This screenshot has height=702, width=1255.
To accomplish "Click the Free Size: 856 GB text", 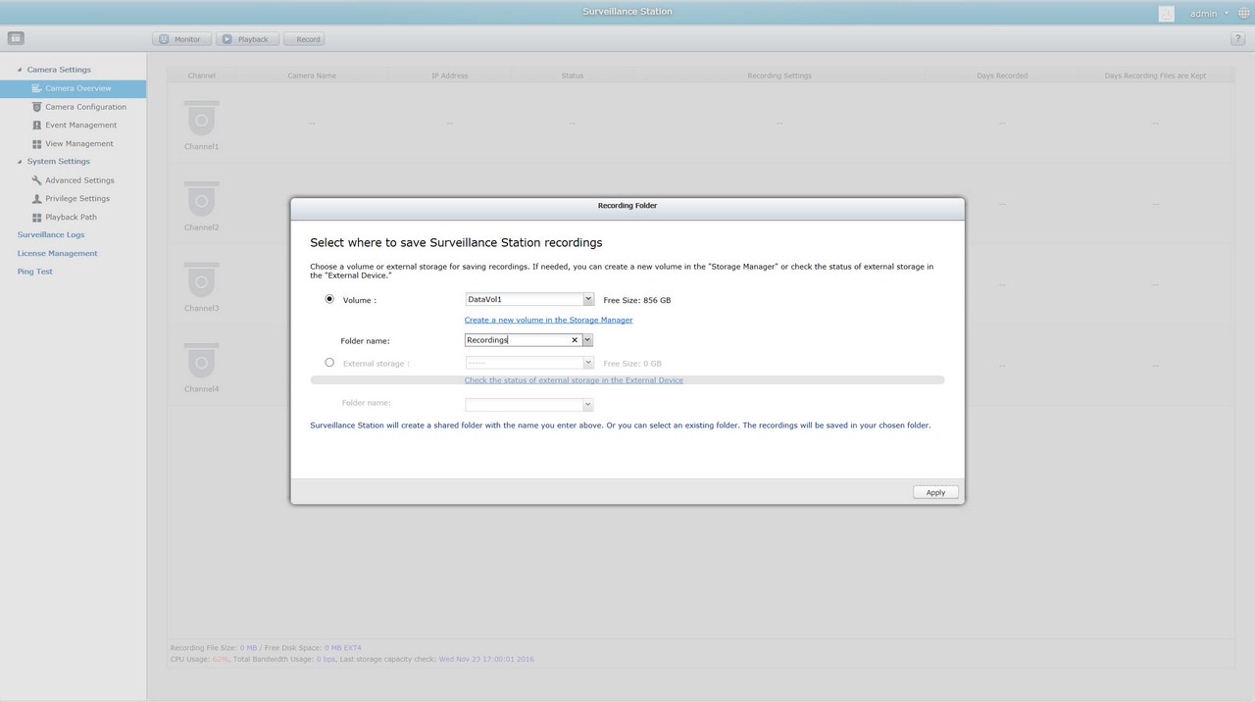I will click(637, 300).
